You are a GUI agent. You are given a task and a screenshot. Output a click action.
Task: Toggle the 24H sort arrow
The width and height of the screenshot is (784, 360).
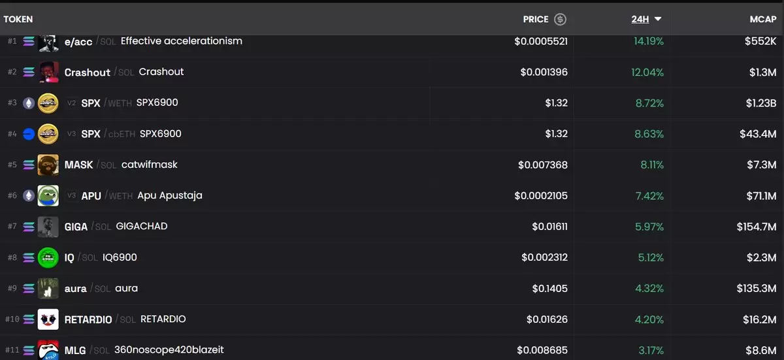658,19
